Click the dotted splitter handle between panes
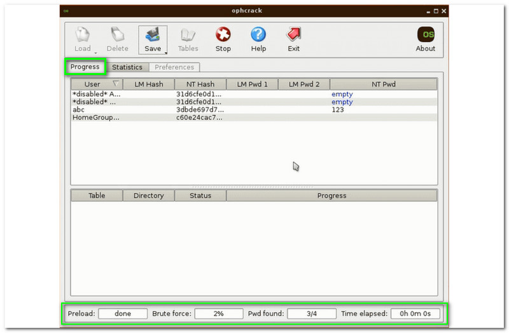 [x=253, y=187]
